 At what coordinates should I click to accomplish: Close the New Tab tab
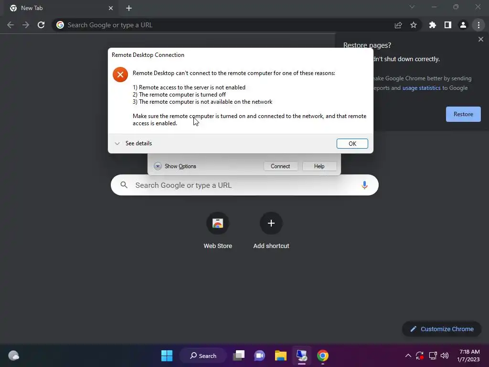point(111,8)
